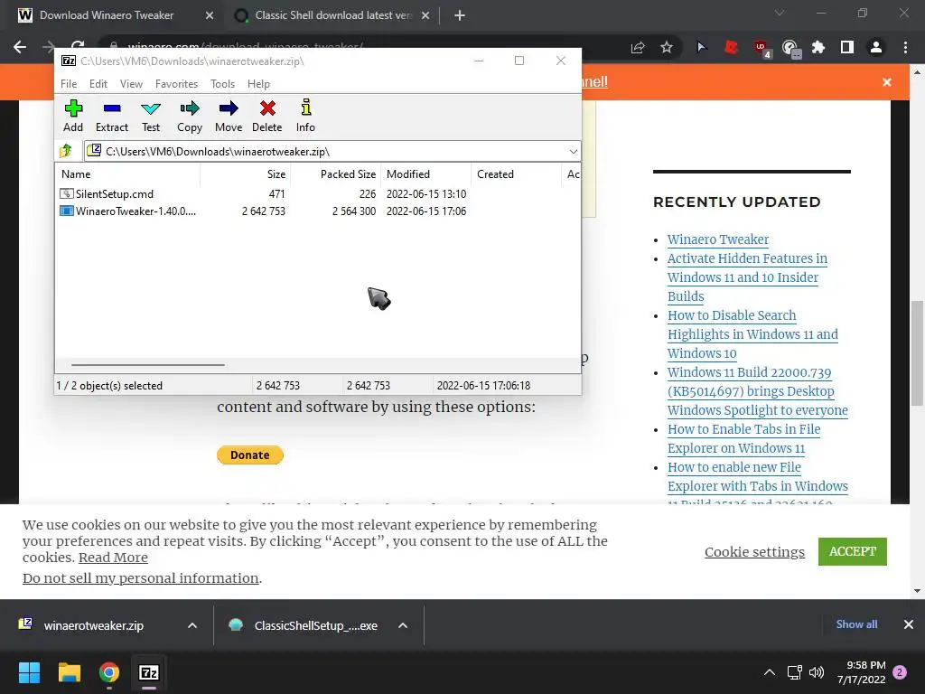Open Windows 11 Build 22000.739 link

point(758,391)
